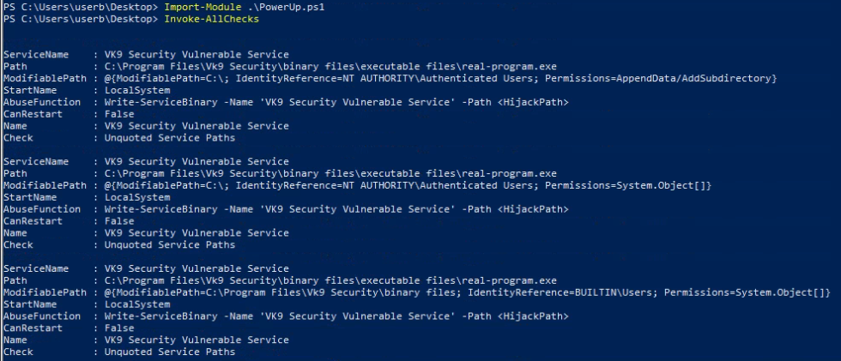This screenshot has width=841, height=361.
Task: Click the second result's StartName label
Action: [x=30, y=197]
